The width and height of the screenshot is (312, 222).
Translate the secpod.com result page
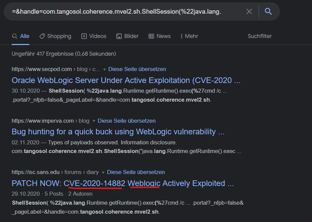(x=137, y=69)
